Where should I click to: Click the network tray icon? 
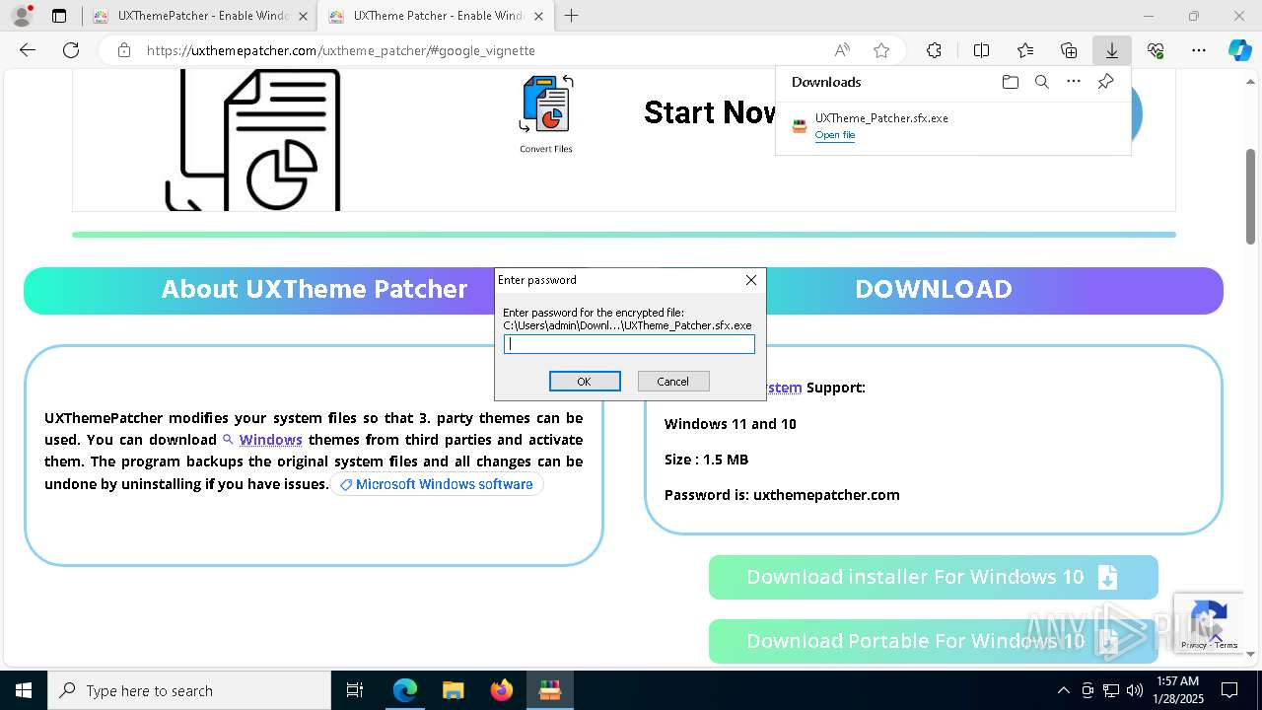point(1111,690)
